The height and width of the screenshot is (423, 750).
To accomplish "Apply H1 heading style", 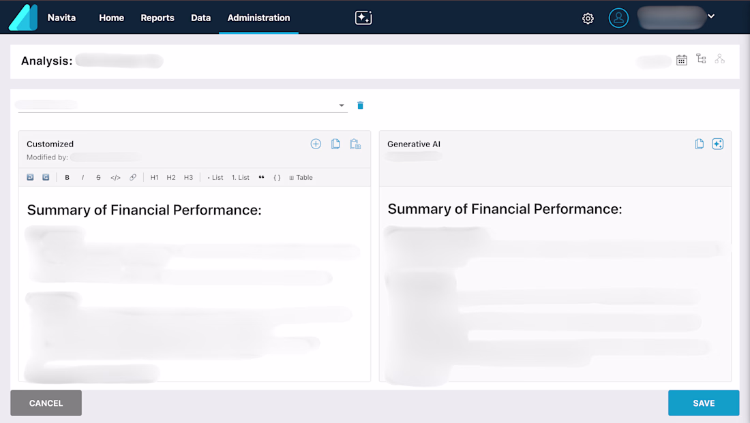I will [154, 177].
